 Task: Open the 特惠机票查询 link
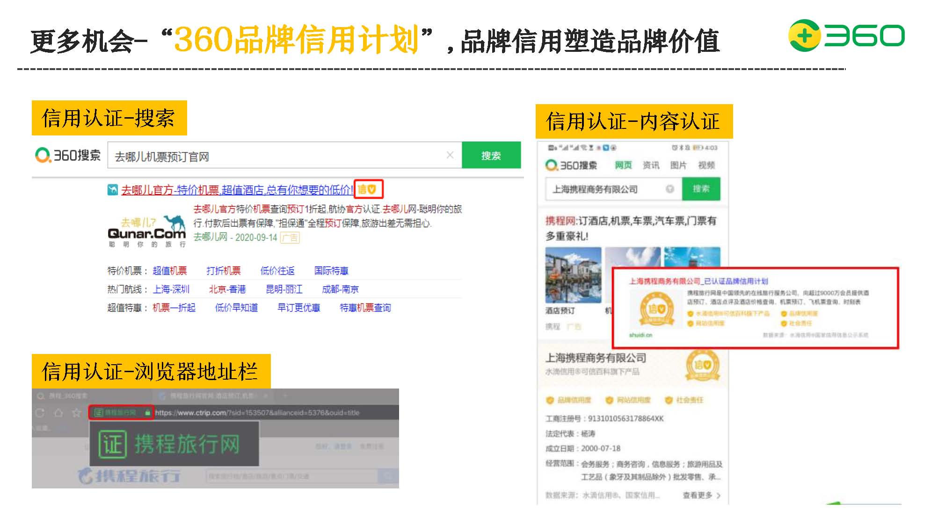pos(365,308)
